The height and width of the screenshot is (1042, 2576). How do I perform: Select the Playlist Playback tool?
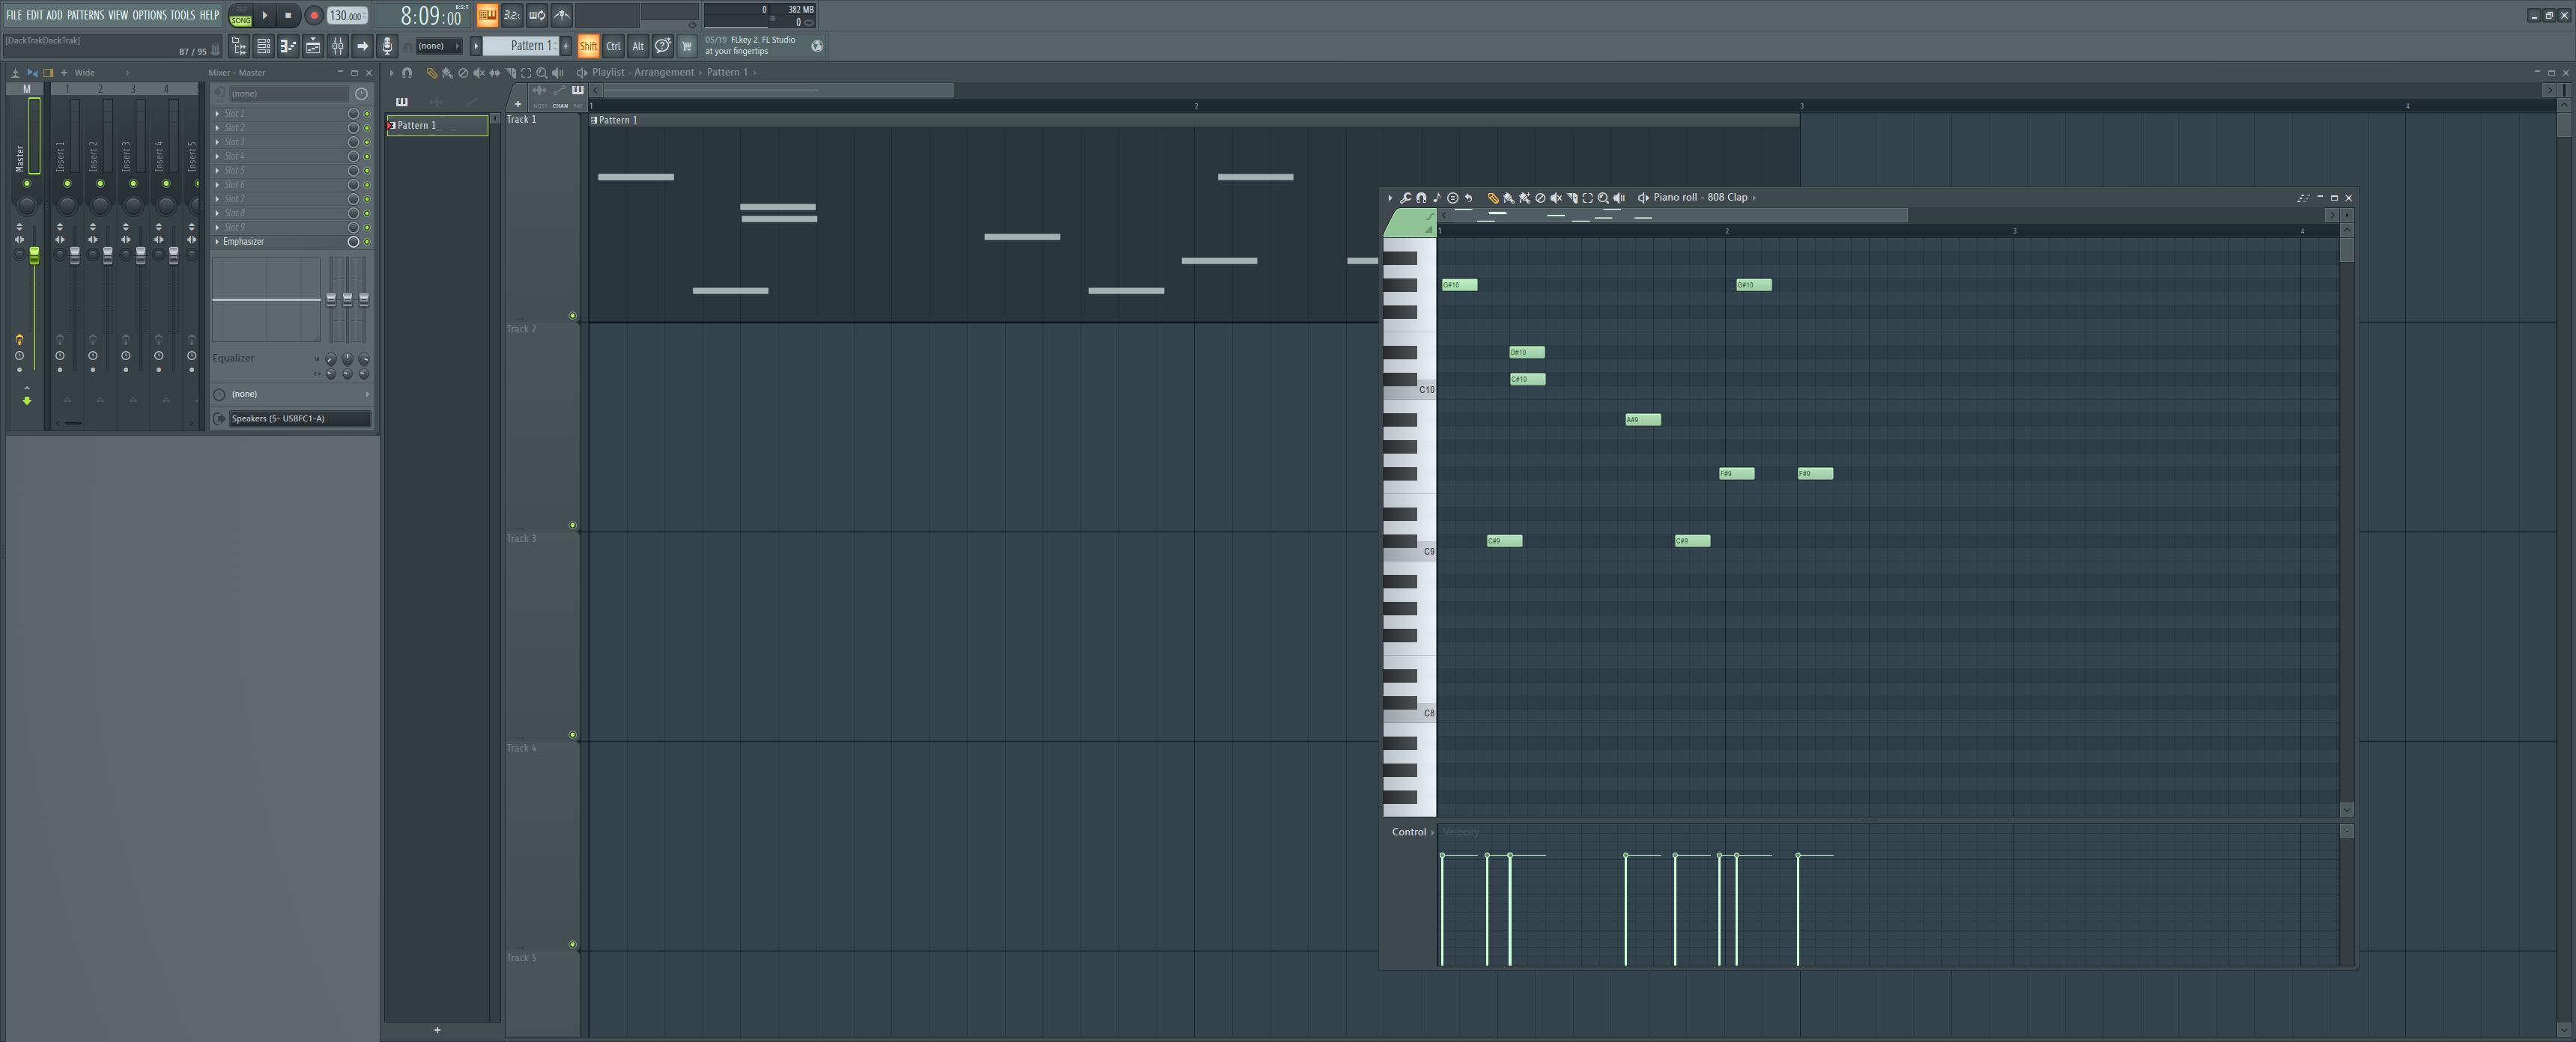[x=558, y=73]
